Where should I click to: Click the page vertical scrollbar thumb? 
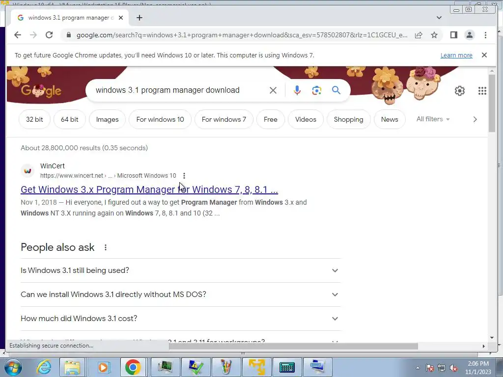pos(492,103)
